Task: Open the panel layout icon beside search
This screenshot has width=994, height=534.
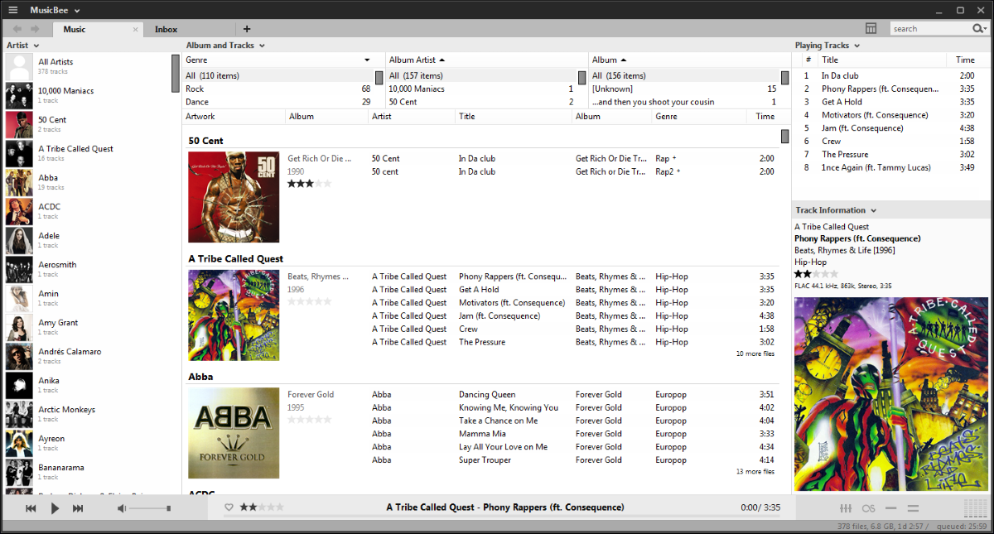Action: pos(871,28)
